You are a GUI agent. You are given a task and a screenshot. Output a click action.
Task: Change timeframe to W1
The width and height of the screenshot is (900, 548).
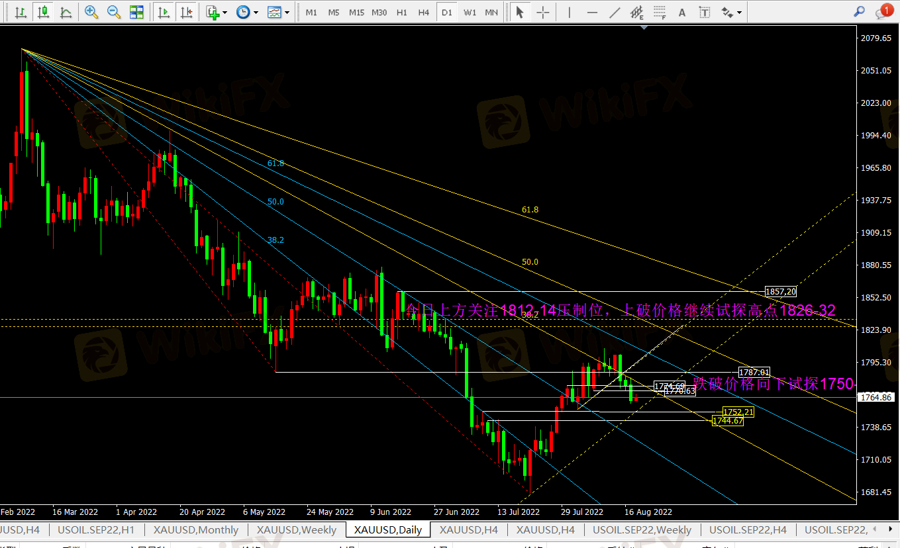(x=469, y=12)
